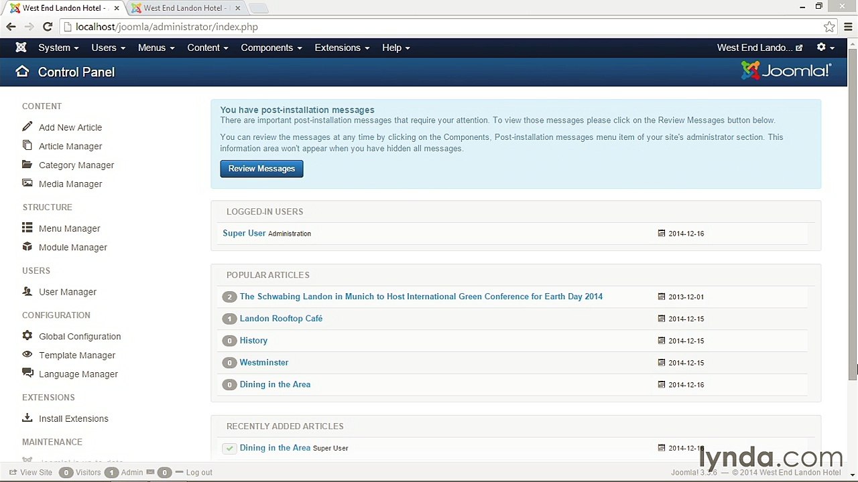This screenshot has height=482, width=858.
Task: Open the Menus dropdown menu
Action: pos(156,48)
